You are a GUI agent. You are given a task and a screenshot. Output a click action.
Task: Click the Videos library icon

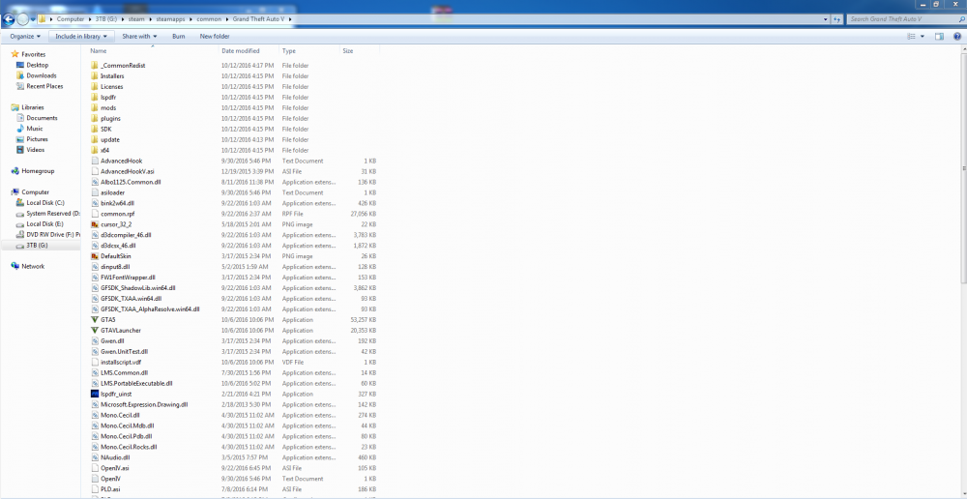click(20, 150)
